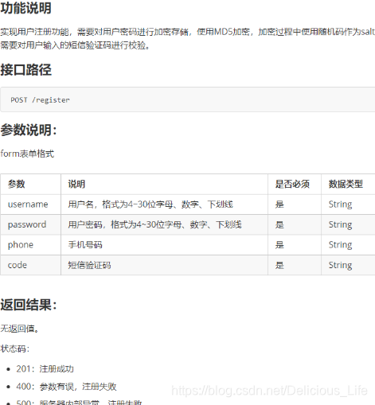Screen dimensions: 375x405
Task: Click String type in code row
Action: coord(341,265)
